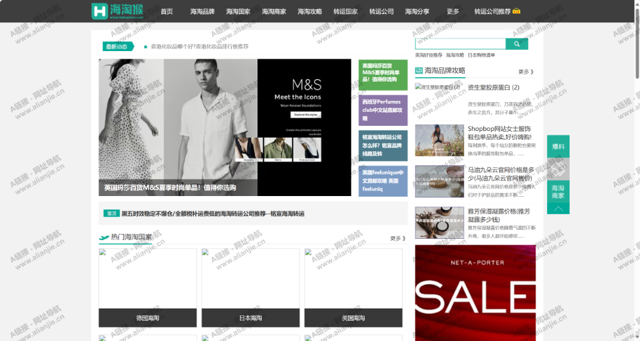The image size is (640, 341).
Task: Click the 热门海淘国家 heading
Action: (131, 237)
